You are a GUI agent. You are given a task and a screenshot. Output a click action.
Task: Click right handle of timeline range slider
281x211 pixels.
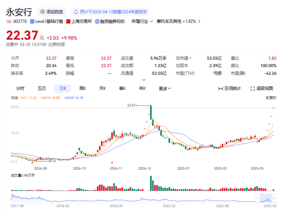[274, 198]
